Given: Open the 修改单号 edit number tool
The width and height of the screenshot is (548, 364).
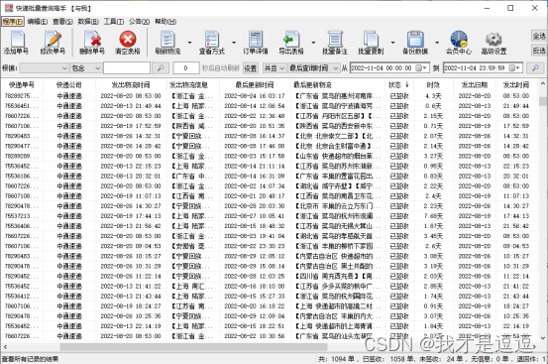Looking at the screenshot, I should tap(53, 43).
